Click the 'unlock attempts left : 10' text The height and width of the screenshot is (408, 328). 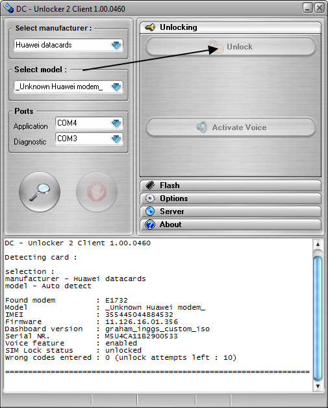point(177,358)
